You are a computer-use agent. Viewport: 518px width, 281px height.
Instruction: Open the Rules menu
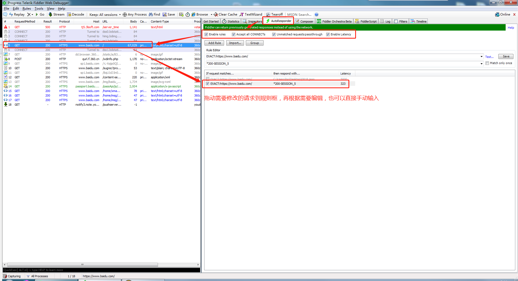pos(27,9)
